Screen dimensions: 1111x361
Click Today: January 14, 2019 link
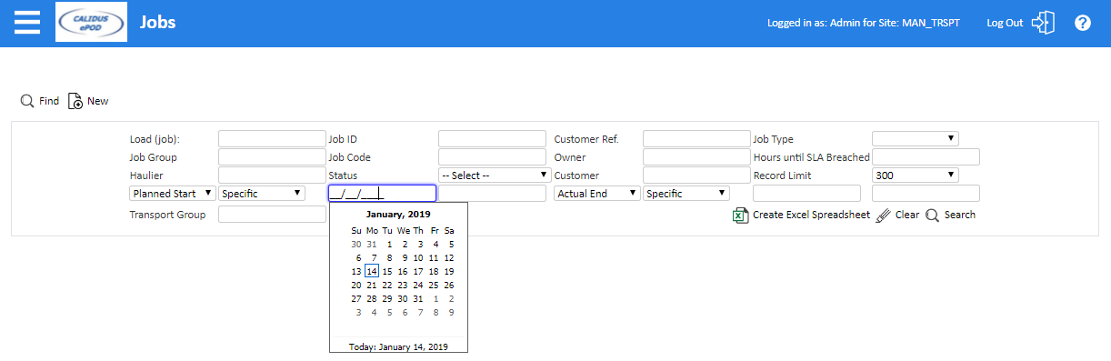coord(398,347)
